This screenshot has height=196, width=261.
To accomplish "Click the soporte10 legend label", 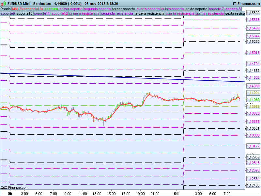I will (24, 14).
